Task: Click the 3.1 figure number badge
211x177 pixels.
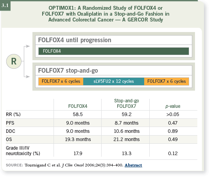Action: (x=5, y=5)
